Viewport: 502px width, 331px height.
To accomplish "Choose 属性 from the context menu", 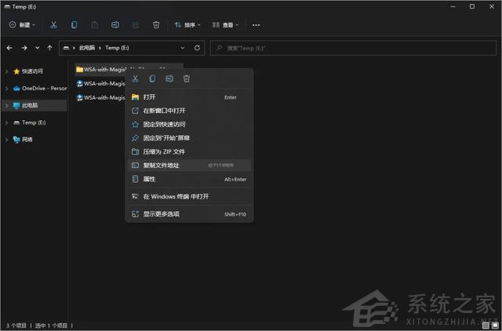I will tap(189, 180).
